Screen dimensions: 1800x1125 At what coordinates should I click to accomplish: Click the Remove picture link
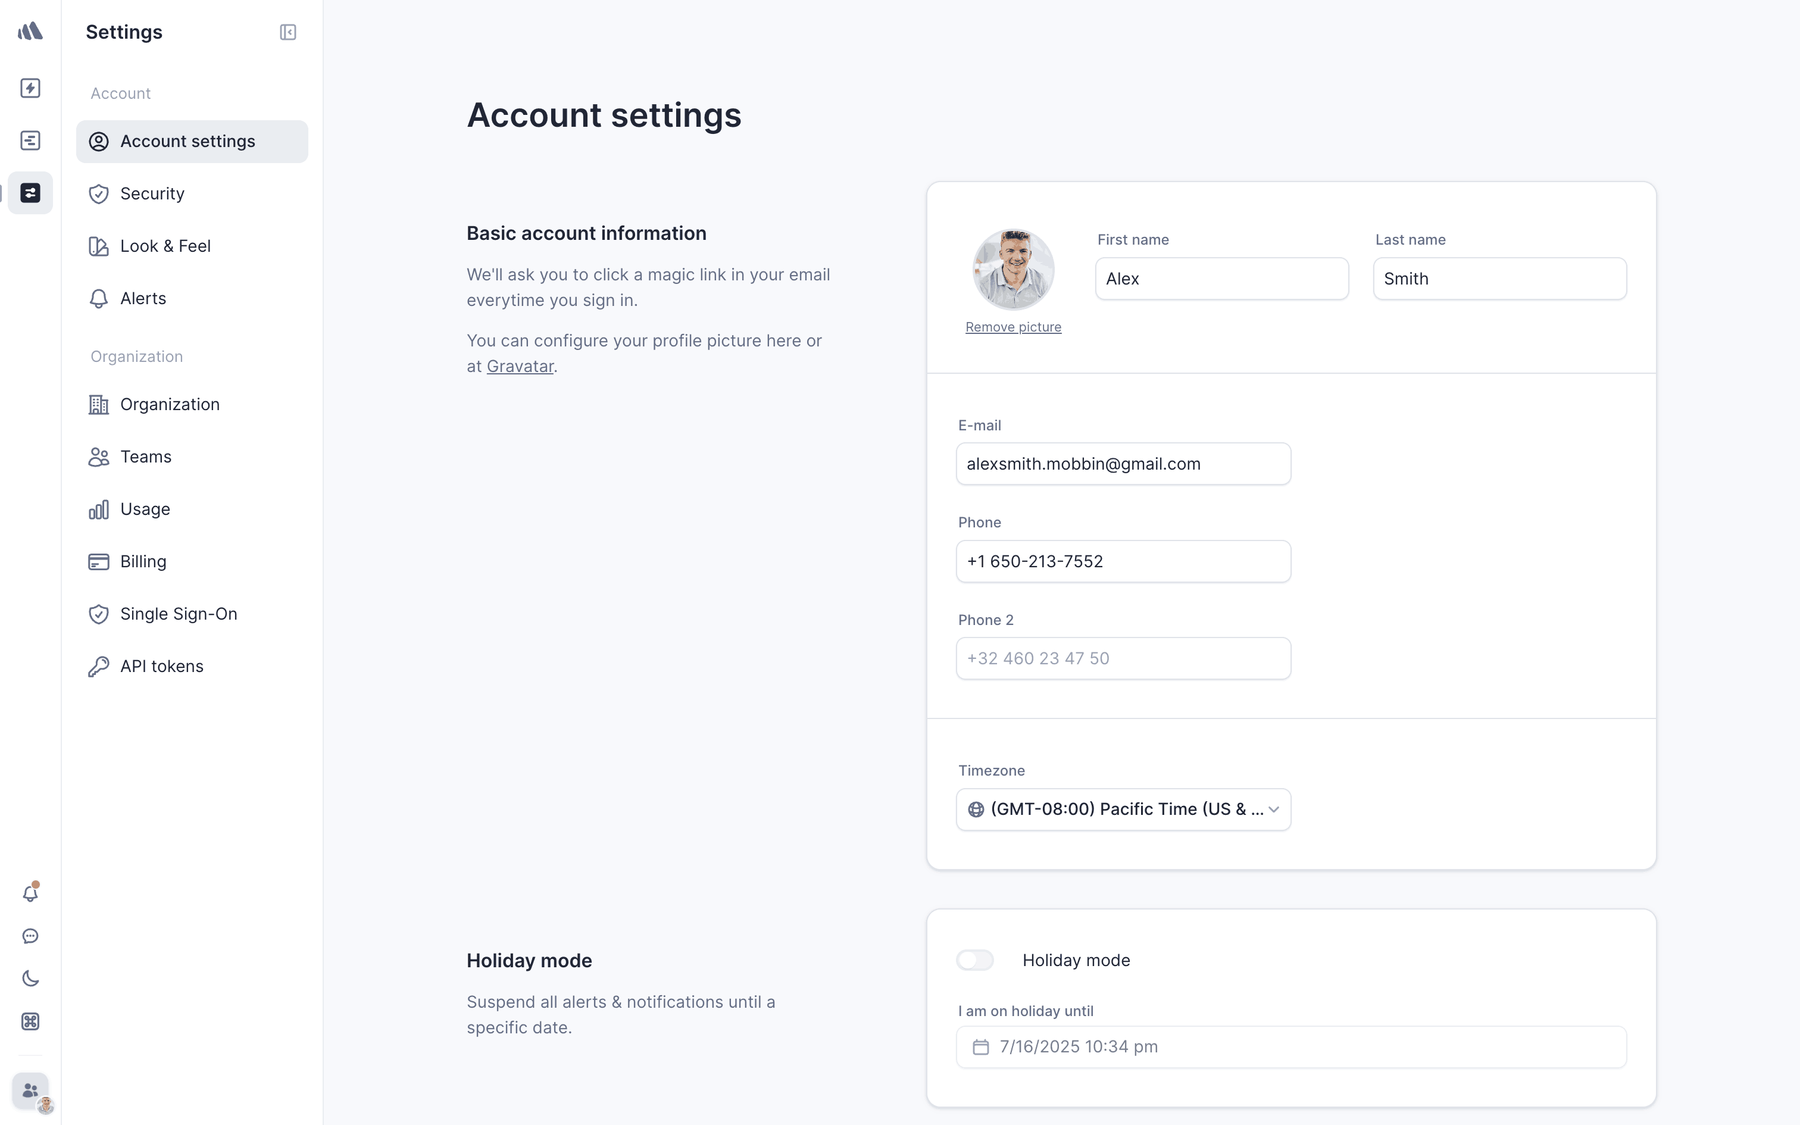pyautogui.click(x=1013, y=327)
